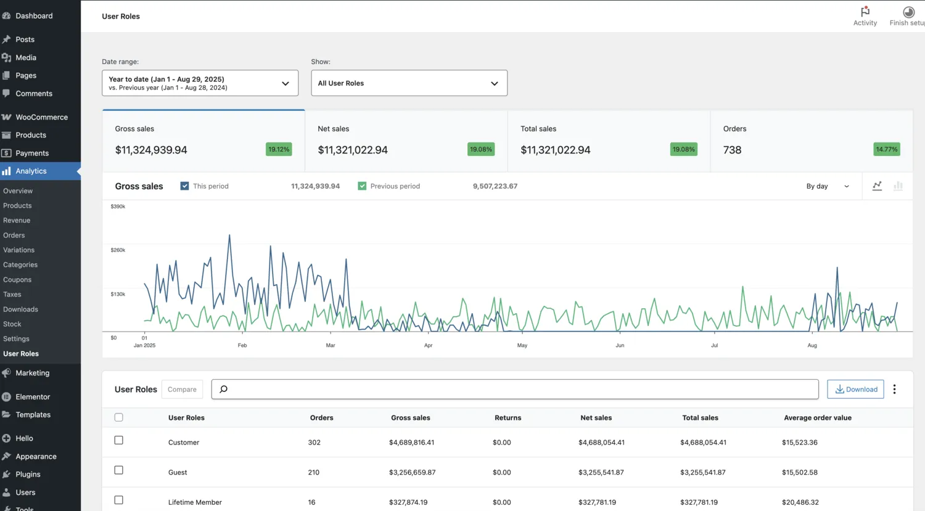The height and width of the screenshot is (511, 925).
Task: Open the Activity flag icon
Action: coord(865,12)
